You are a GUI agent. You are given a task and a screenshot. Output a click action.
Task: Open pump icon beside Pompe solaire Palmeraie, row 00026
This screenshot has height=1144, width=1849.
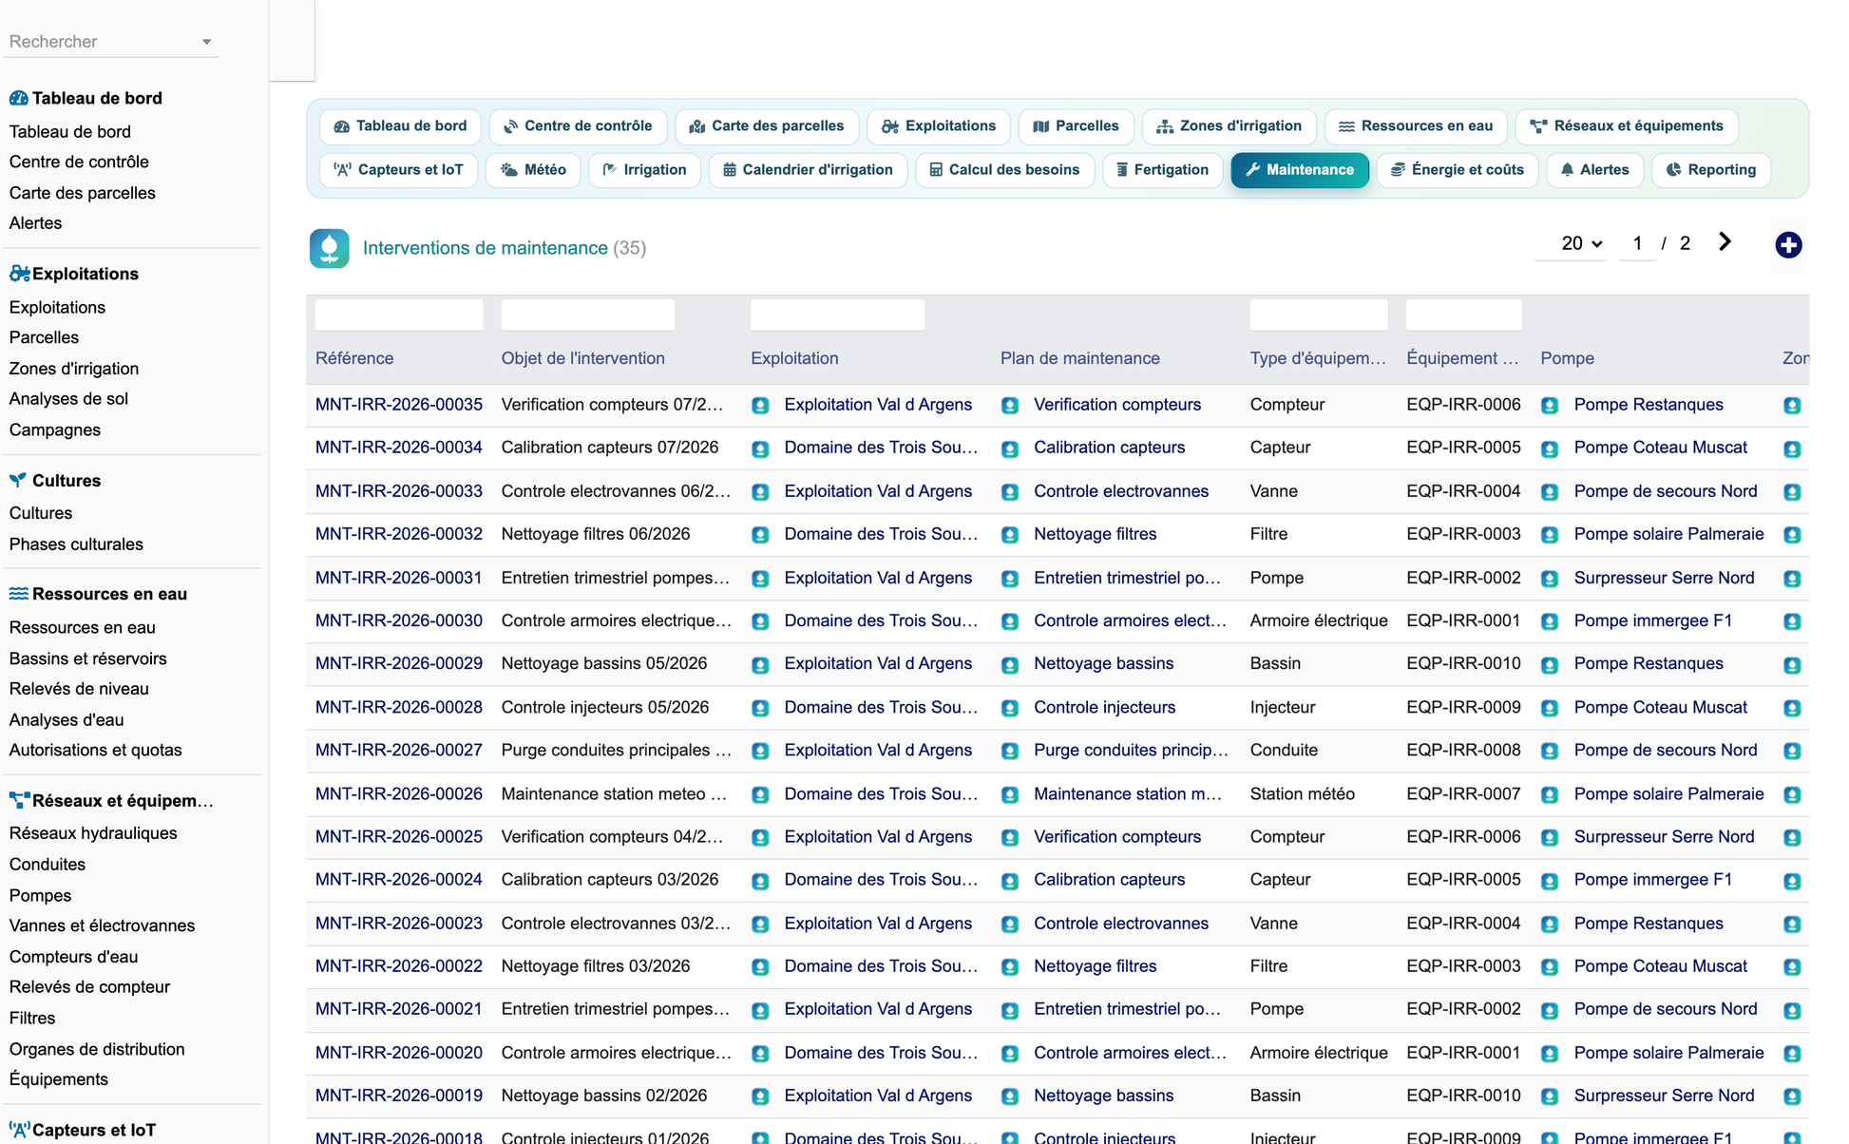tap(1550, 794)
